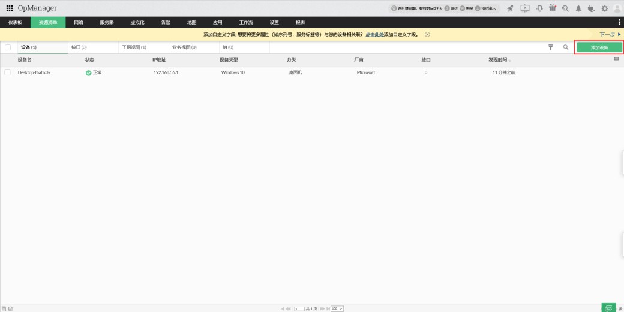The width and height of the screenshot is (624, 312).
Task: Open the 网络 network menu
Action: click(79, 22)
